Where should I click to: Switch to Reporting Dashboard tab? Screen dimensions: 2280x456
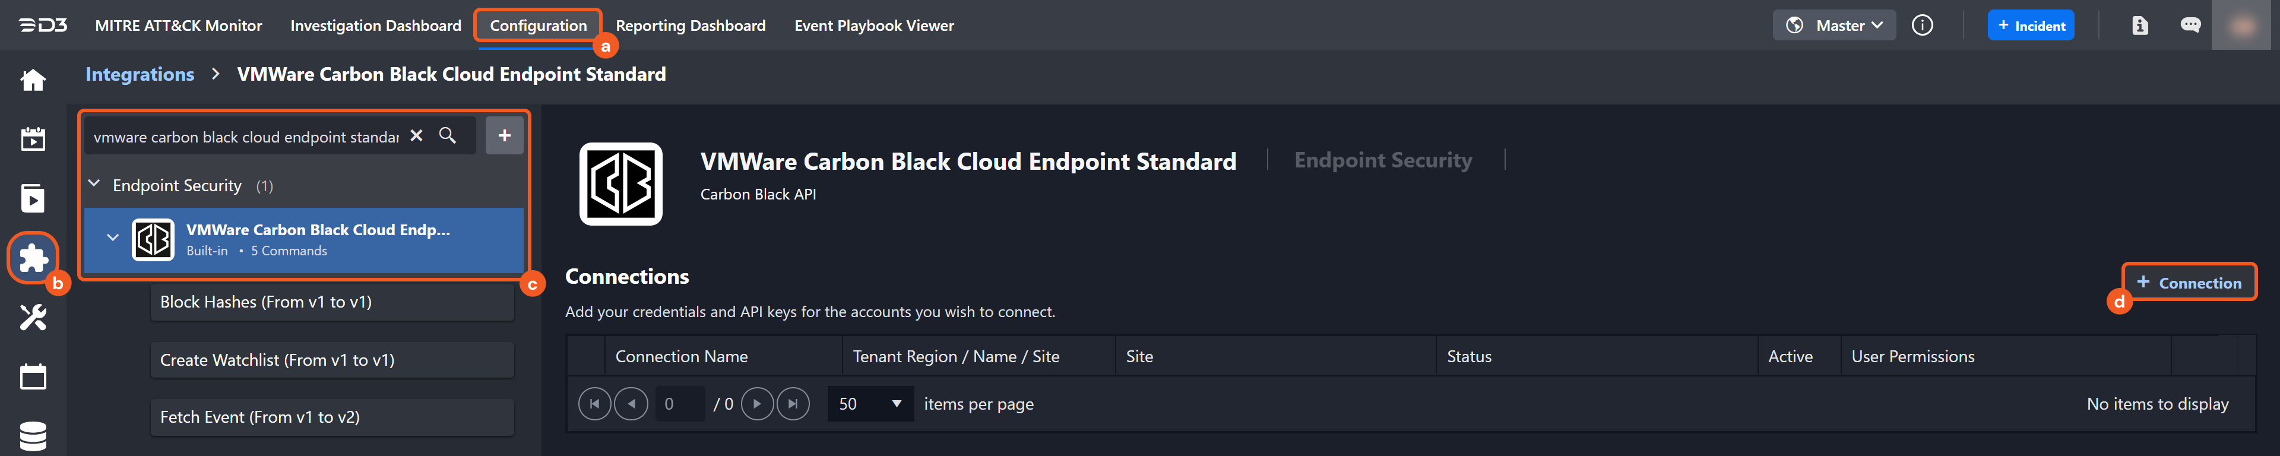(x=691, y=26)
